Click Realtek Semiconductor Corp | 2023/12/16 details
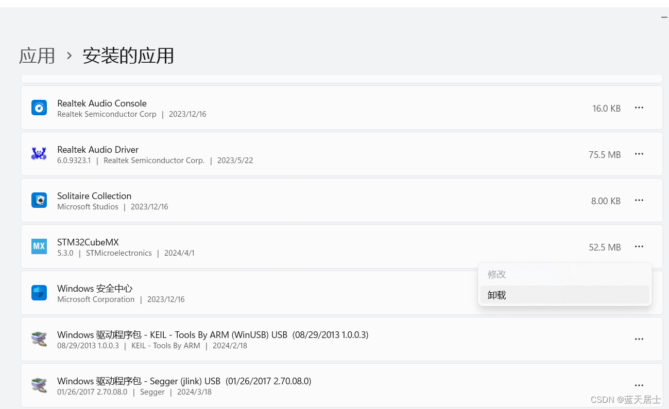 tap(132, 114)
